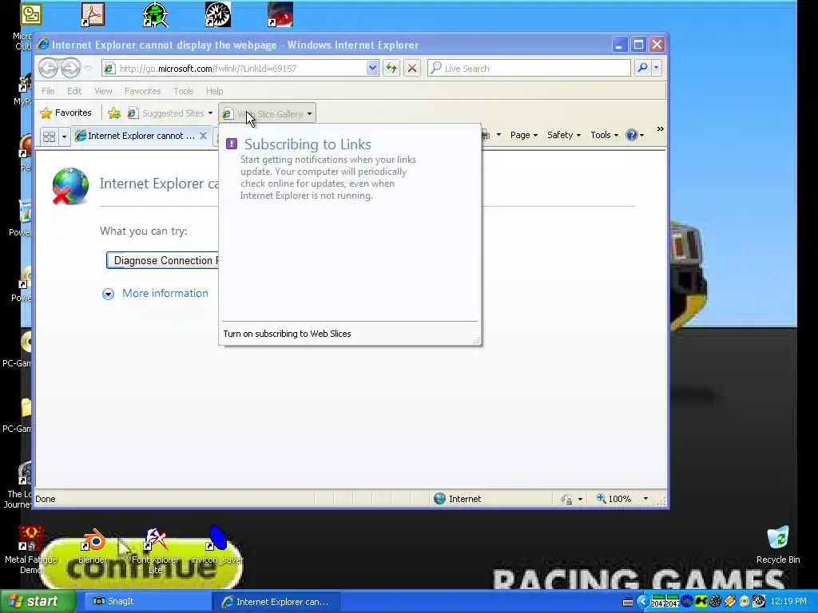Click the Favorites star button
Screen dimensions: 818x613
[66, 113]
